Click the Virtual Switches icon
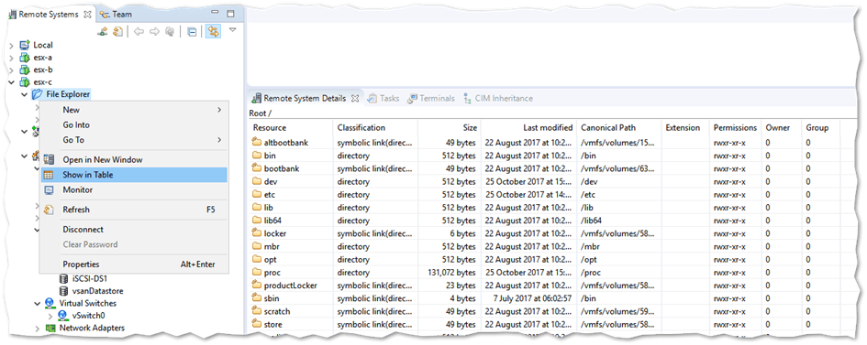The image size is (867, 345). (x=50, y=303)
